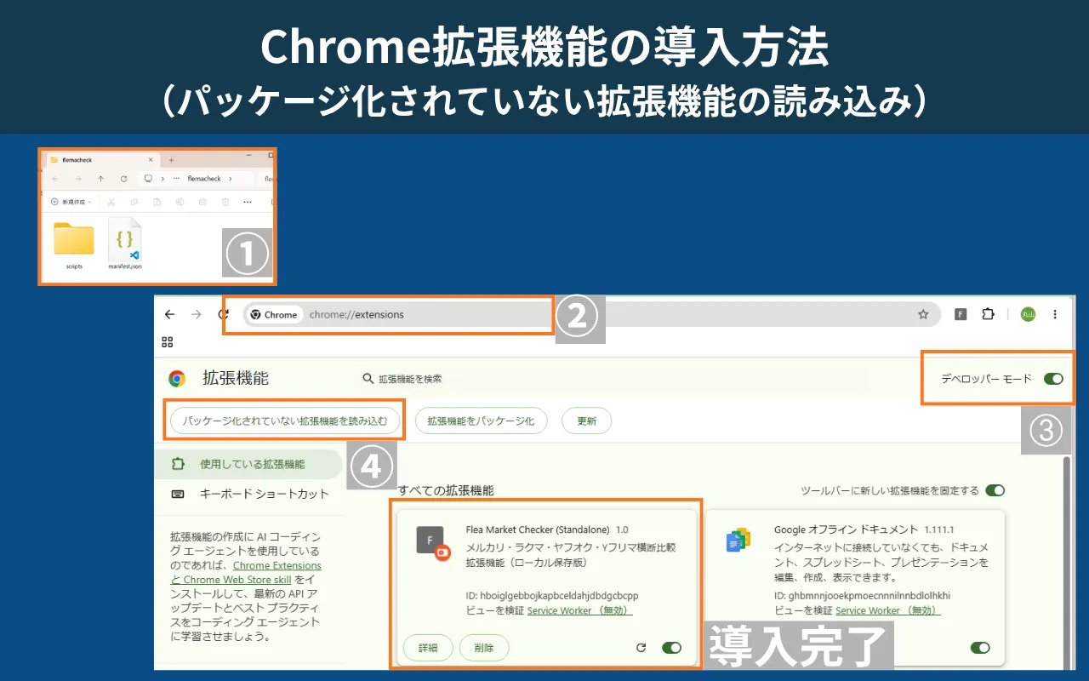
Task: Click 削除 to remove Flea Market Checker
Action: point(484,648)
